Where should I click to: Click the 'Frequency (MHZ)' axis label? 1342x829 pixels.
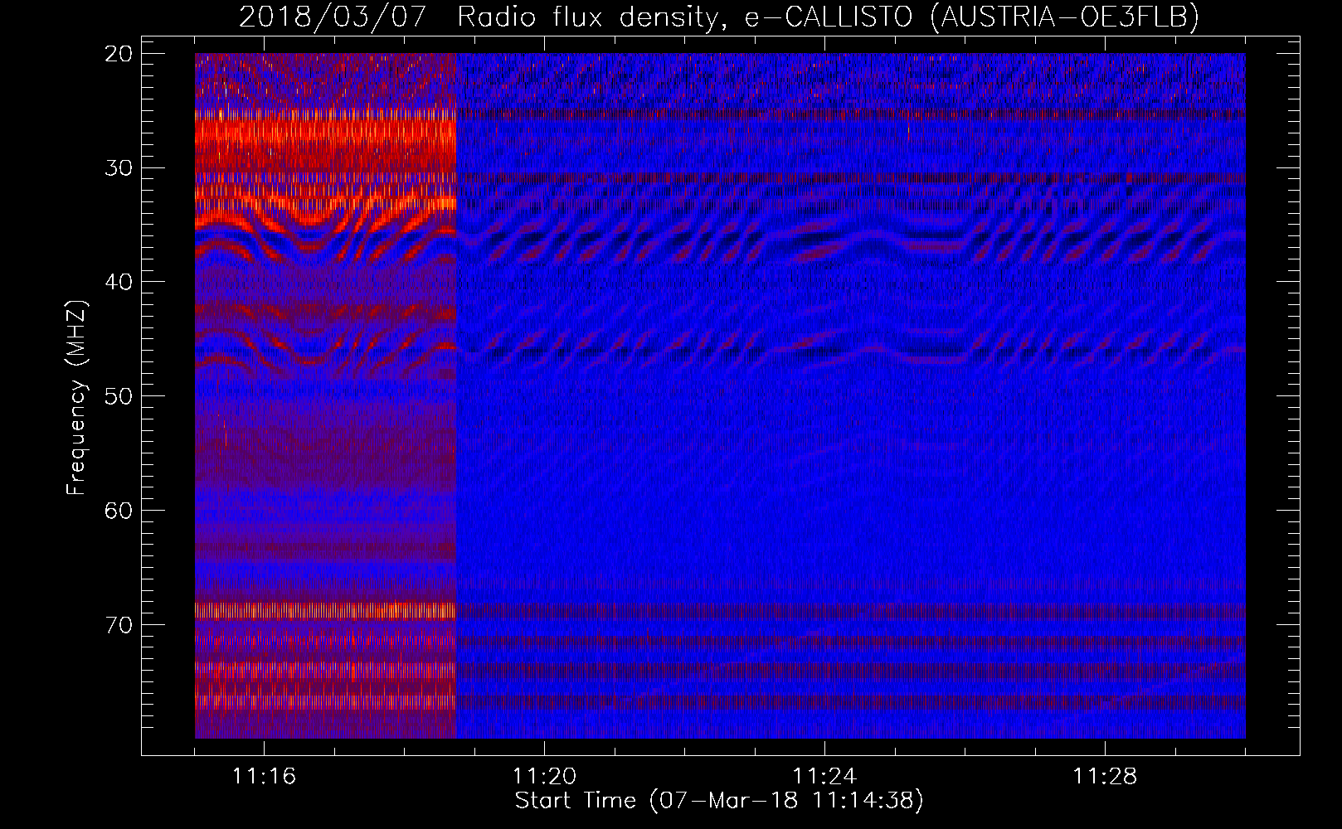point(76,398)
